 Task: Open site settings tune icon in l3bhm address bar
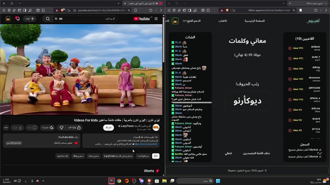[x=294, y=10]
